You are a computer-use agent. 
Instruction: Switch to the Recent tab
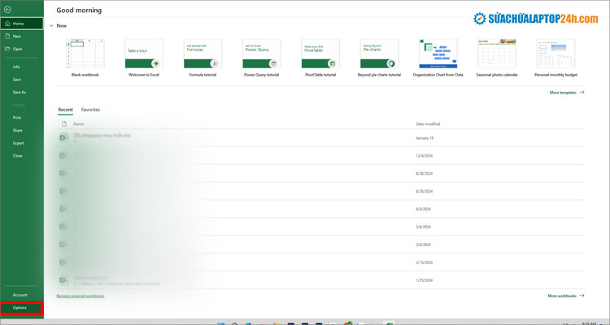[65, 109]
